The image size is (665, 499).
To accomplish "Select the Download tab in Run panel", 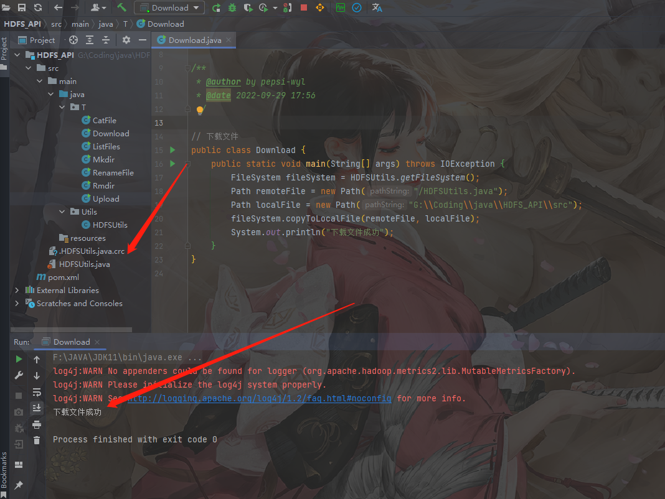I will click(x=71, y=342).
